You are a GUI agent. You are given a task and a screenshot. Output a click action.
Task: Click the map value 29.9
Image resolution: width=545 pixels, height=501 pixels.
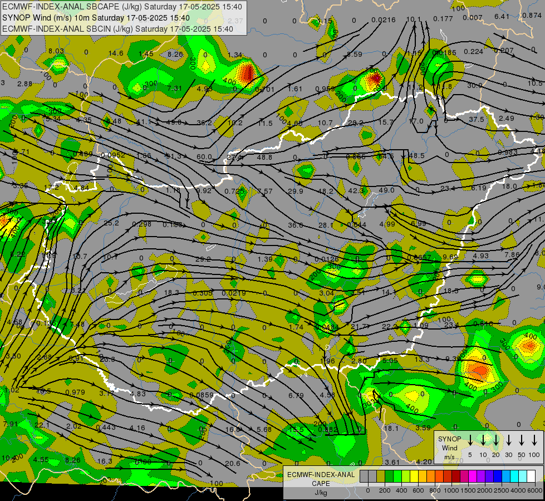click(x=296, y=191)
